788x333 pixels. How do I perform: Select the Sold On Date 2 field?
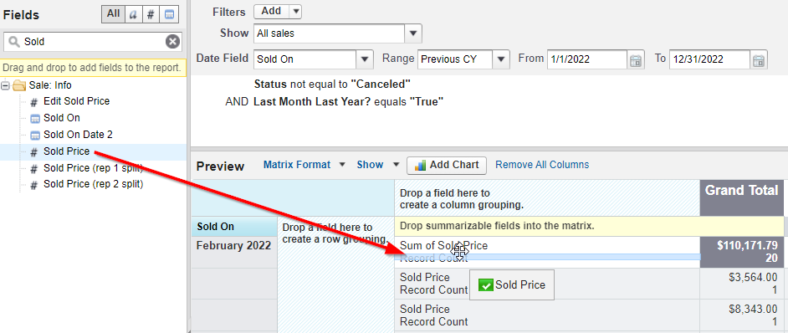(x=78, y=135)
